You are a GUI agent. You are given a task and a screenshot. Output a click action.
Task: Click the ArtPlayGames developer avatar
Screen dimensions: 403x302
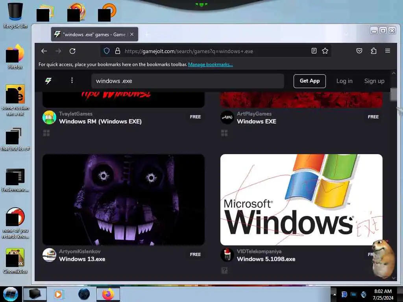pos(227,117)
